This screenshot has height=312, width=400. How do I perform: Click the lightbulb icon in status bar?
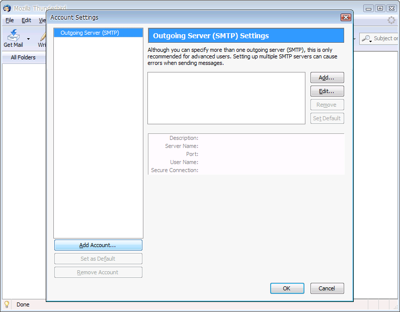[7, 304]
